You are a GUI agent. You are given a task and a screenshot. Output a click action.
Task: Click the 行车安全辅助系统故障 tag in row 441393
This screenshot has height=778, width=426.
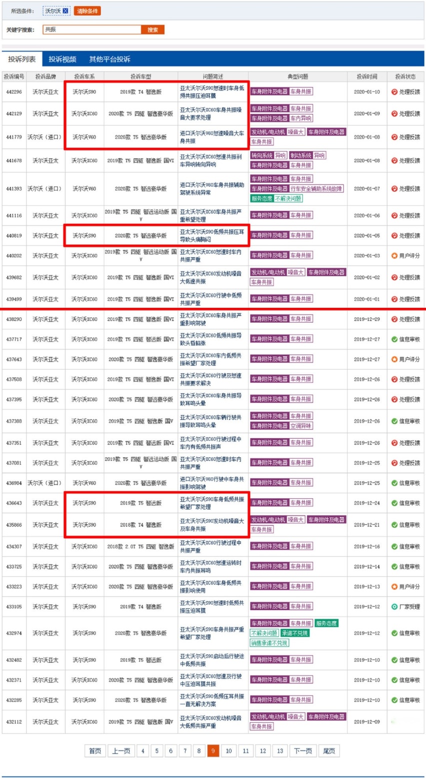(316, 188)
